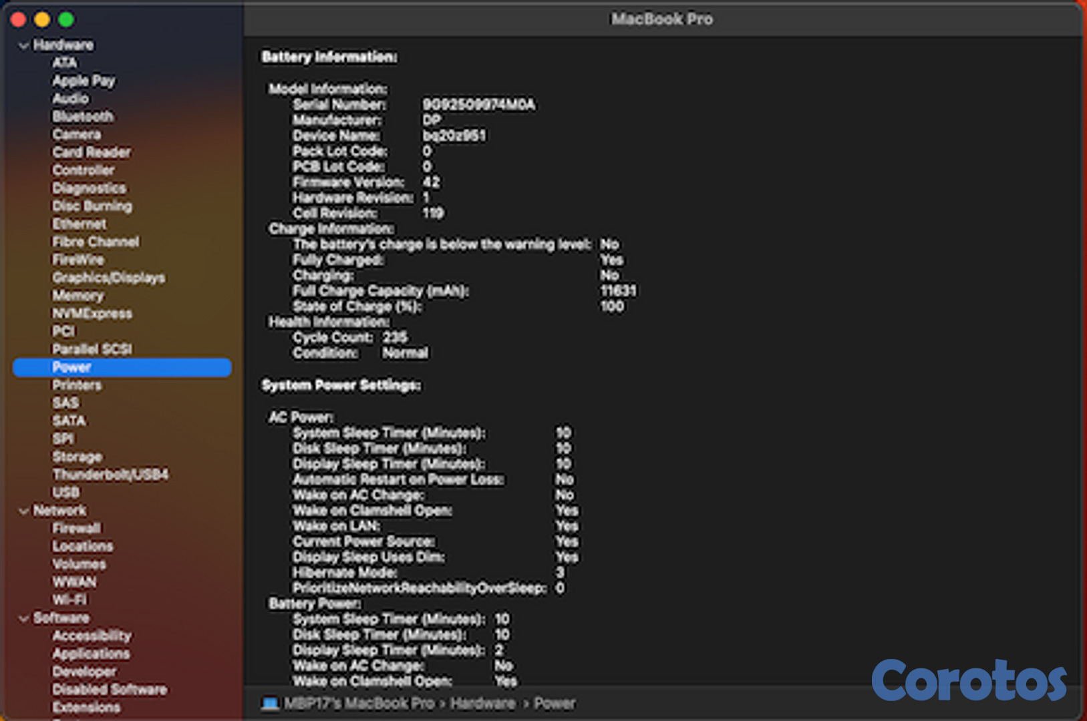The width and height of the screenshot is (1087, 721).
Task: Click MBP17's MacBook Pro in path bar
Action: (359, 704)
